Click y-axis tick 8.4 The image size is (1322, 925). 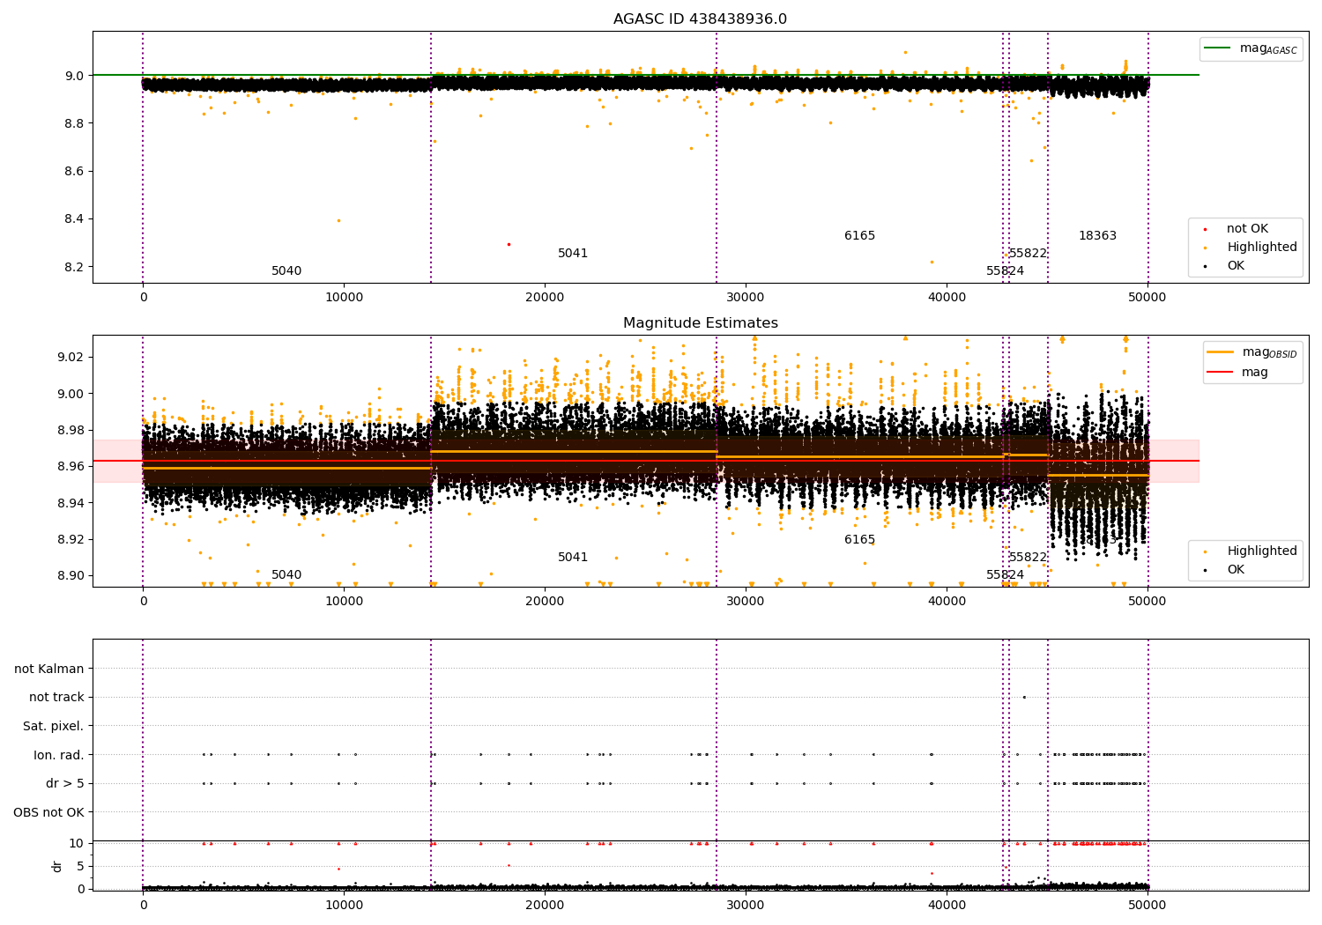click(75, 219)
